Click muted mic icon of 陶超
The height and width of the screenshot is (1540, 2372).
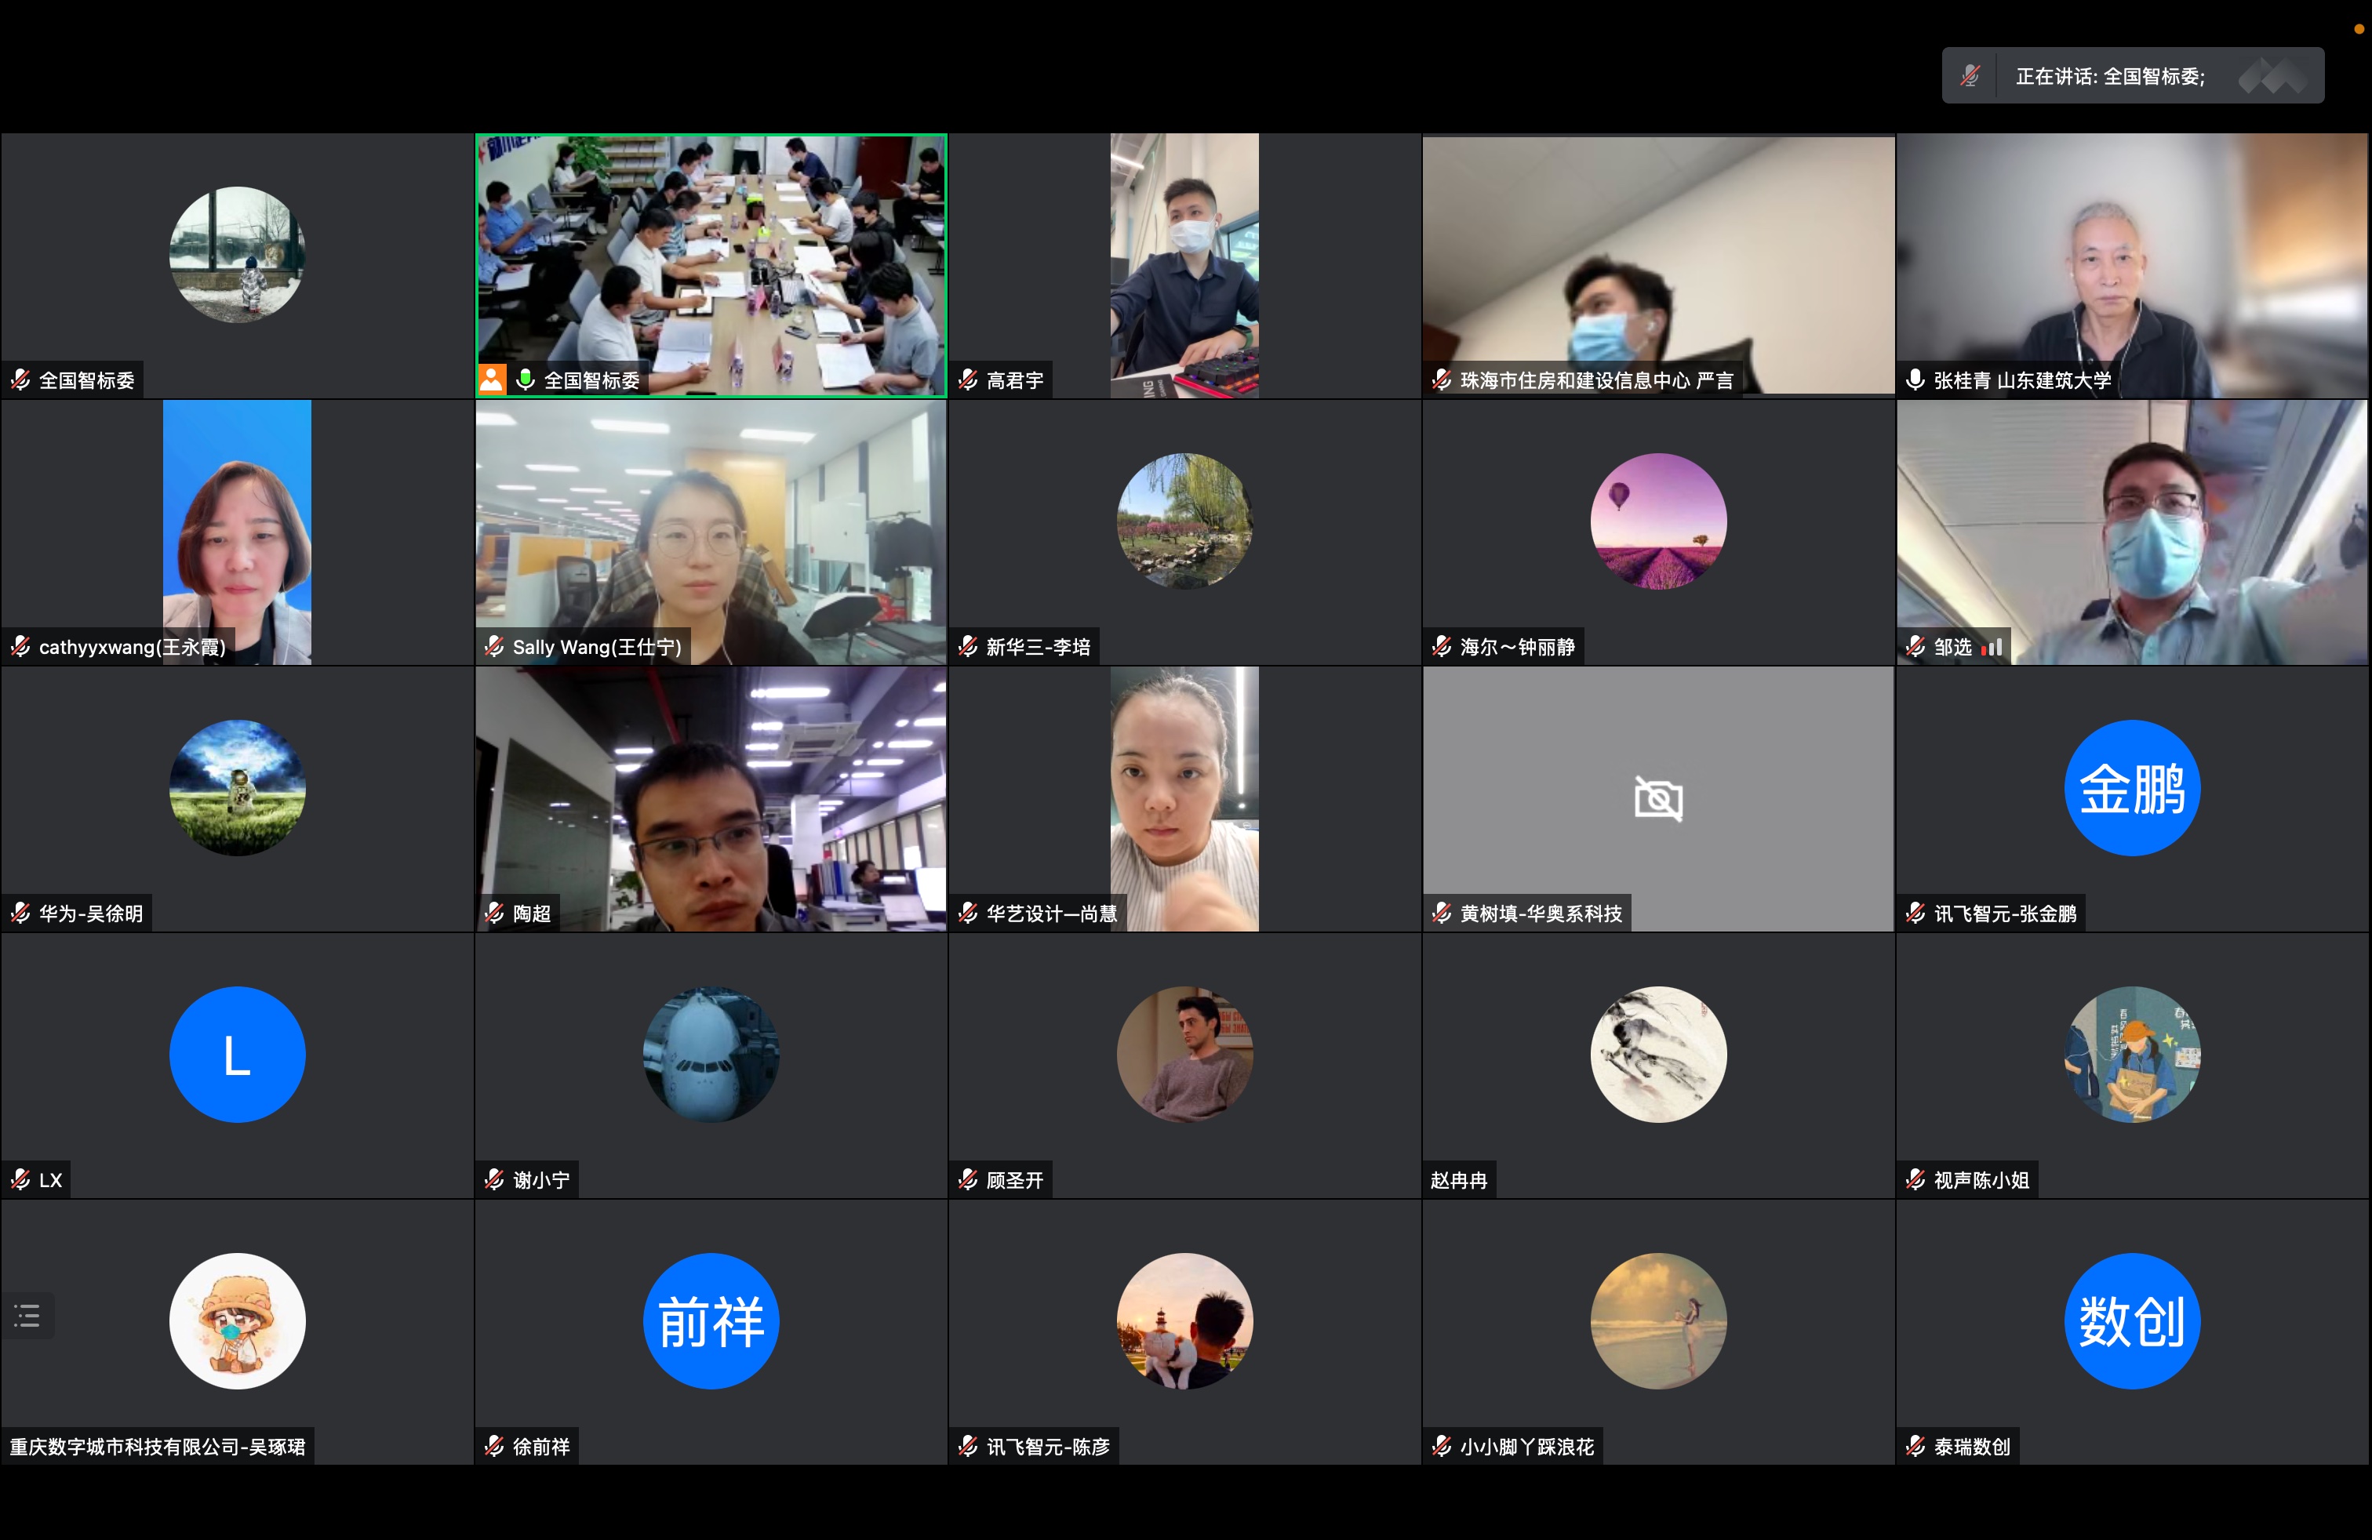pyautogui.click(x=494, y=913)
